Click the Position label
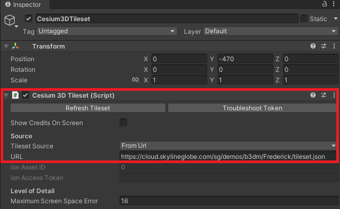This screenshot has height=209, width=340. pyautogui.click(x=22, y=59)
